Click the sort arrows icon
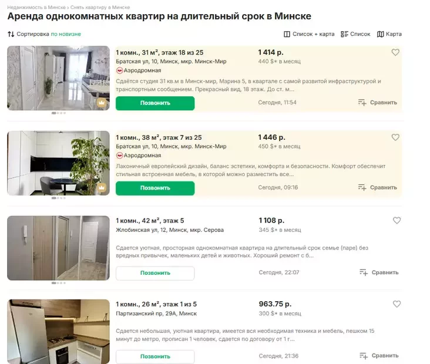 tap(11, 34)
